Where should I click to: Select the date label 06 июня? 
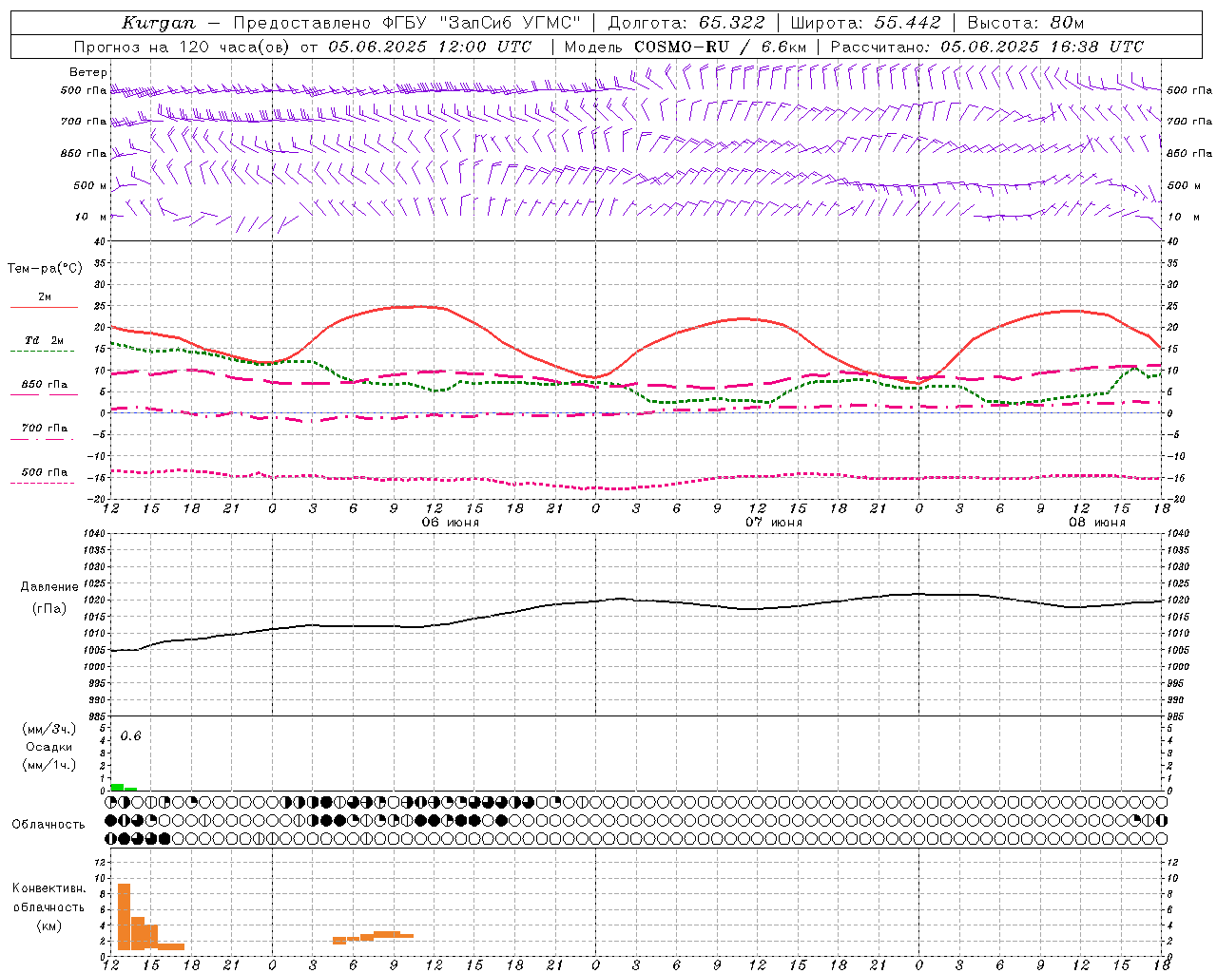(450, 523)
